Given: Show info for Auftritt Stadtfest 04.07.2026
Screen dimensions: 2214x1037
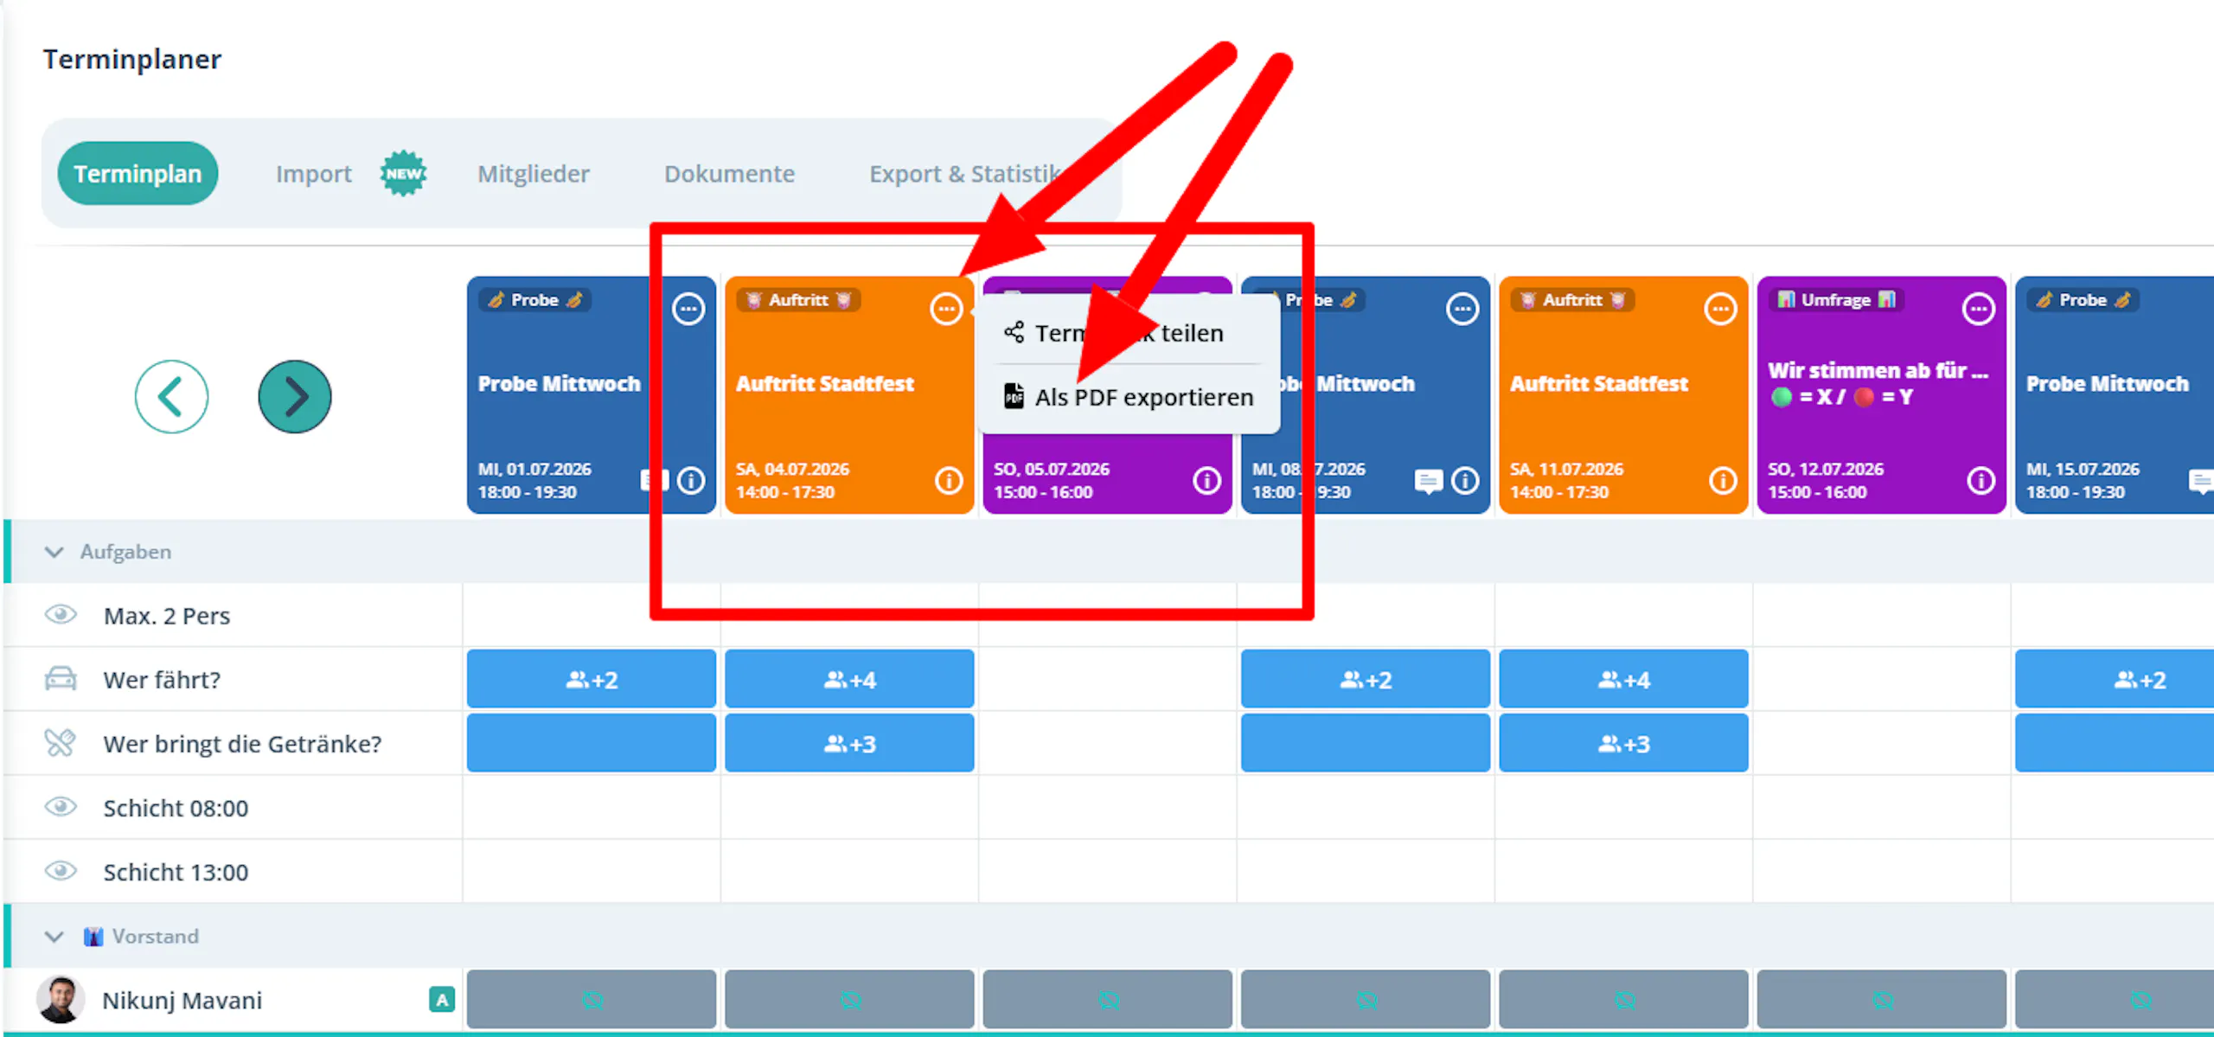Looking at the screenshot, I should pos(949,480).
